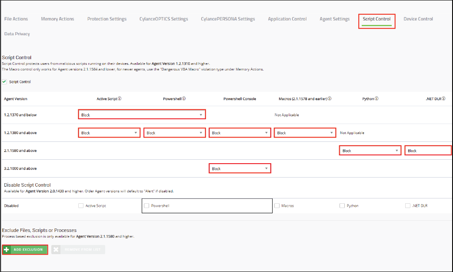Switch to the Protection Settings tab
Viewport: 453px width, 272px height.
[x=107, y=19]
